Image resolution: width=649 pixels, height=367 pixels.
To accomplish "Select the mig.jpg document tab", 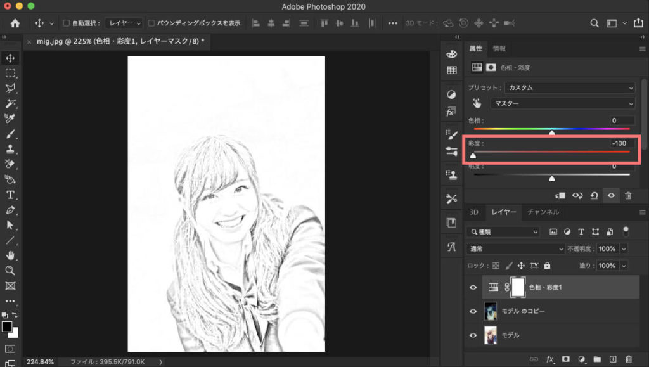I will coord(120,41).
